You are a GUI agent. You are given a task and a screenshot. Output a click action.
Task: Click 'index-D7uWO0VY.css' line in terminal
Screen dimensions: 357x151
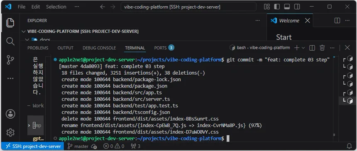tap(140, 132)
